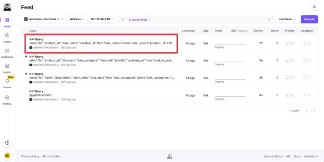The image size is (324, 162).
Task: Open assignee dropdown for UNBORKED-BACKEND-5 issue
Action: coord(307,60)
